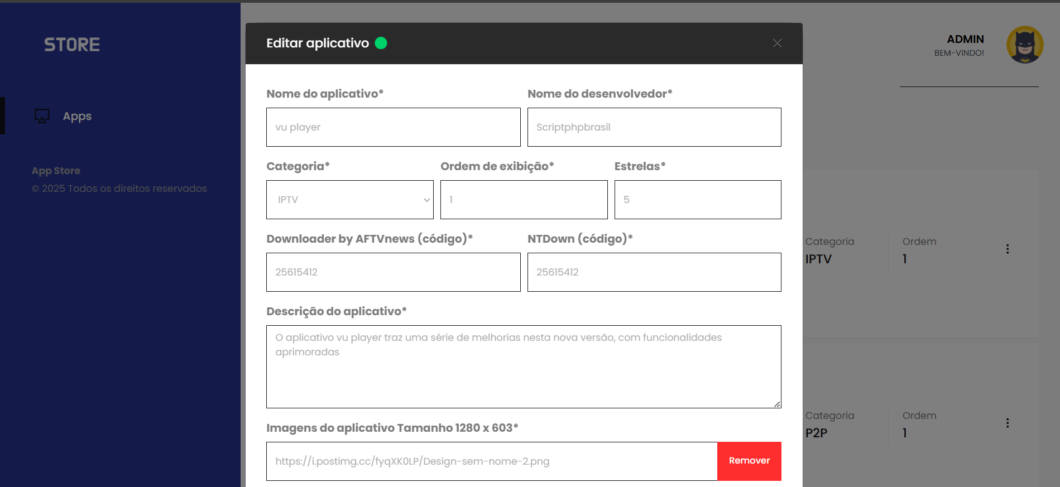This screenshot has width=1060, height=487.
Task: Click the NTDown código field
Action: tap(654, 272)
